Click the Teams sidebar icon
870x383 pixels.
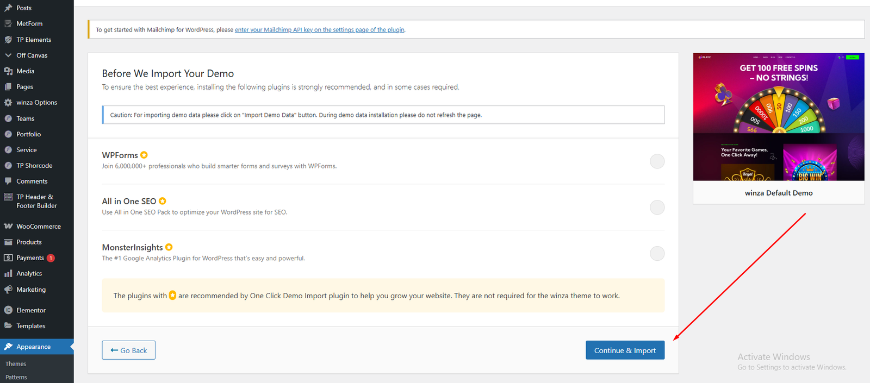tap(8, 118)
